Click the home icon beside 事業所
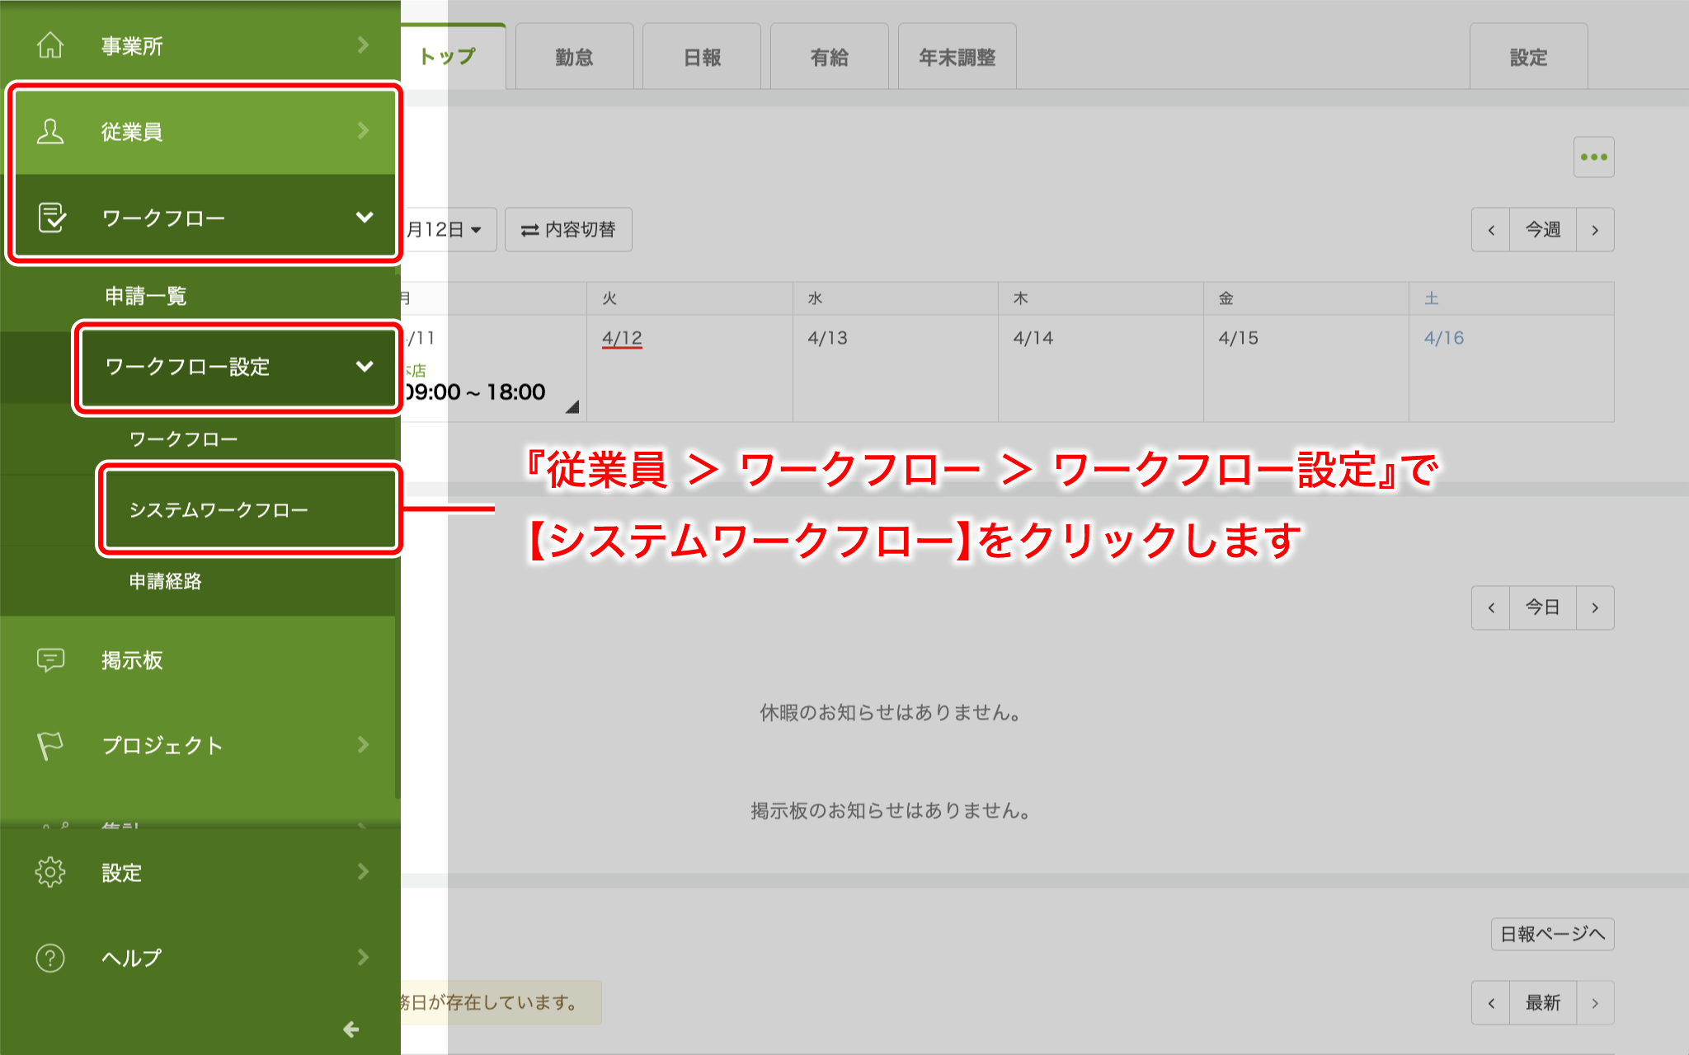This screenshot has height=1055, width=1689. point(50,45)
